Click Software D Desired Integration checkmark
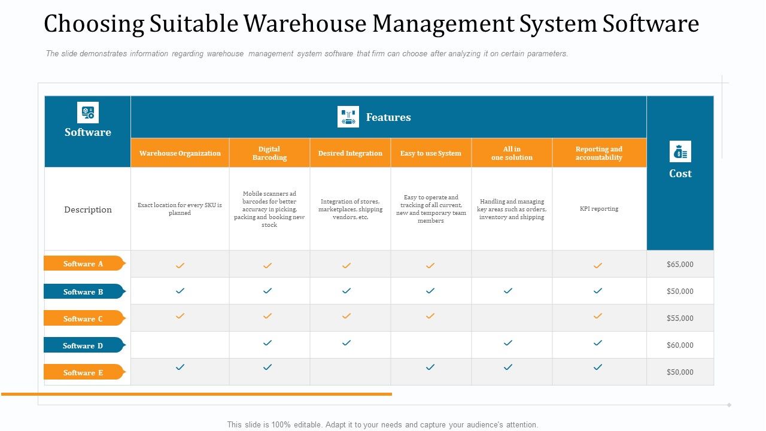The image size is (766, 431). point(346,343)
